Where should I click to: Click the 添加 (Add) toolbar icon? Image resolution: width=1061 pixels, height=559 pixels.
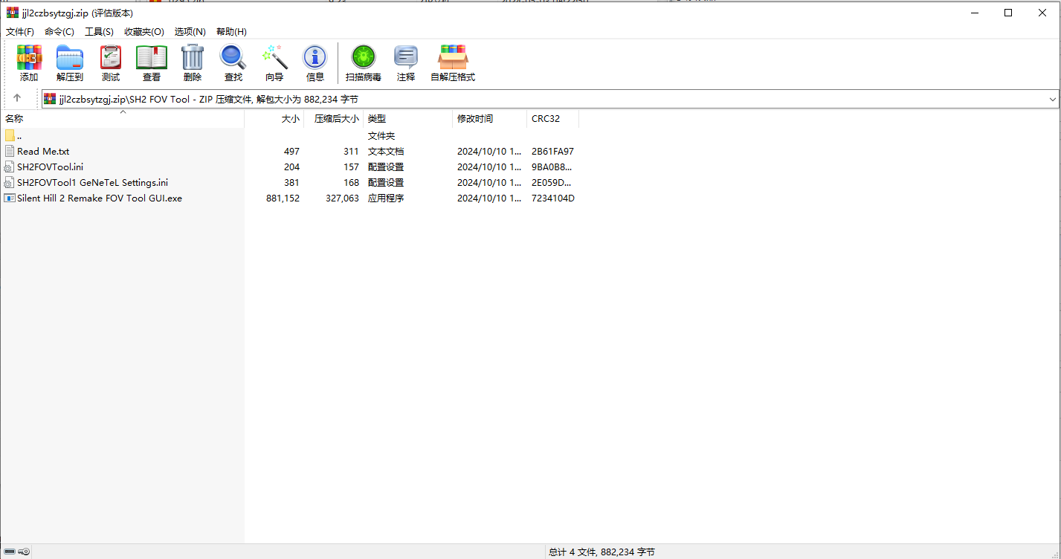coord(30,57)
